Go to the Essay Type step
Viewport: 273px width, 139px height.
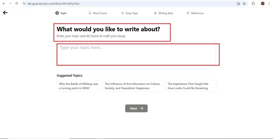click(129, 13)
